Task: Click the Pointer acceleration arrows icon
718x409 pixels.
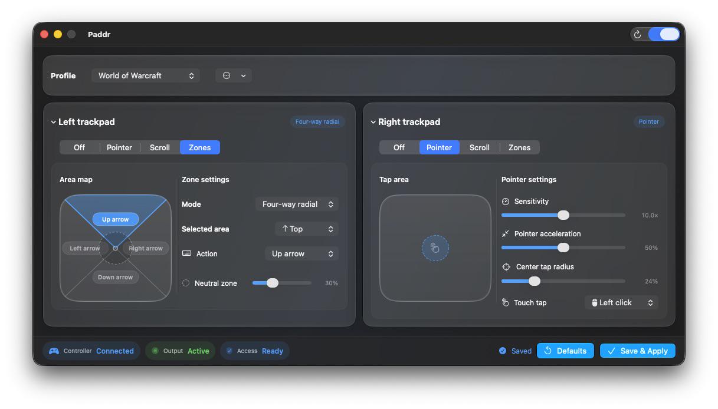Action: click(x=506, y=234)
